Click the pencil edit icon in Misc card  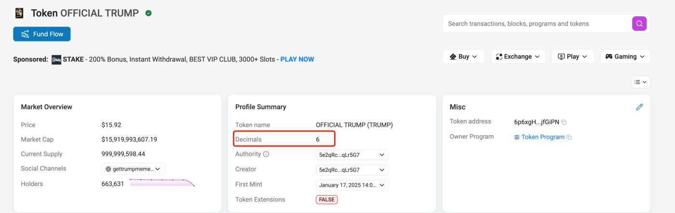pos(639,107)
